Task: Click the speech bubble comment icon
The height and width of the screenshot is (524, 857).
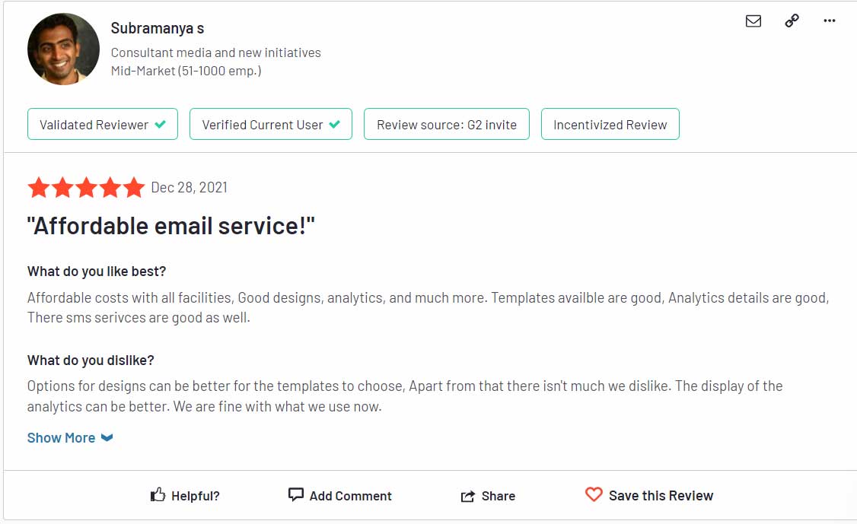Action: click(x=295, y=494)
